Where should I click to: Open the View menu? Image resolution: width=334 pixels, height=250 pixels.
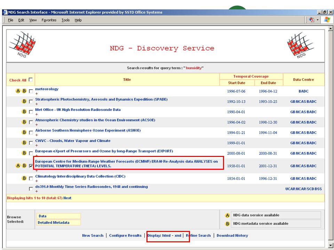[x=33, y=20]
